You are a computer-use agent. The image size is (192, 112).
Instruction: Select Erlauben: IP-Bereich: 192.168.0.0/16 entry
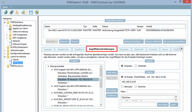pos(78,79)
